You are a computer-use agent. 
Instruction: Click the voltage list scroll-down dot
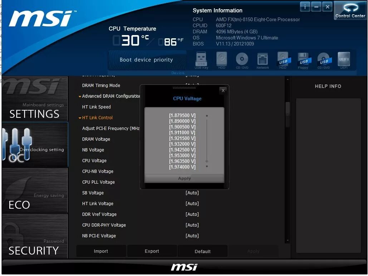207,166
